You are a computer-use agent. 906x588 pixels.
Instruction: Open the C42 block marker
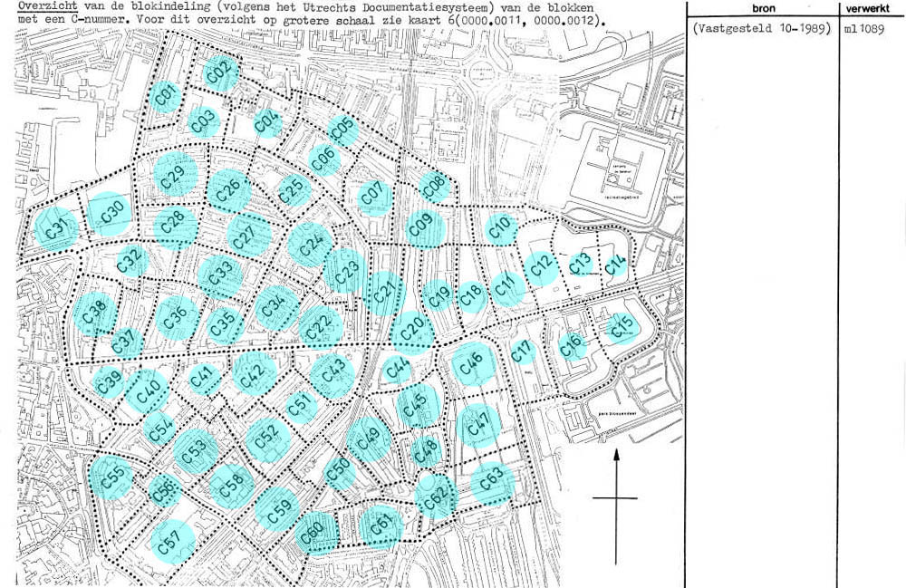(254, 373)
